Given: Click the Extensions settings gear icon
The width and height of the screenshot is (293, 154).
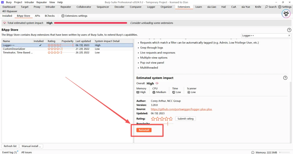Looking at the screenshot, I should click(63, 16).
